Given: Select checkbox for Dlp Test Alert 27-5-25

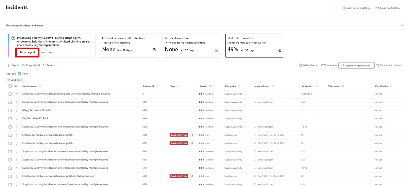Looking at the screenshot, I should click(10, 119).
